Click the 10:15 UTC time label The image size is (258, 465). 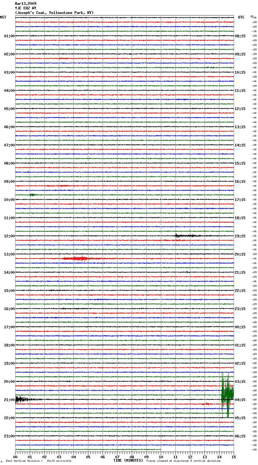pos(240,72)
